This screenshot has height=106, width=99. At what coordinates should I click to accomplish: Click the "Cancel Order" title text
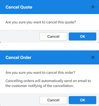tap(18, 58)
